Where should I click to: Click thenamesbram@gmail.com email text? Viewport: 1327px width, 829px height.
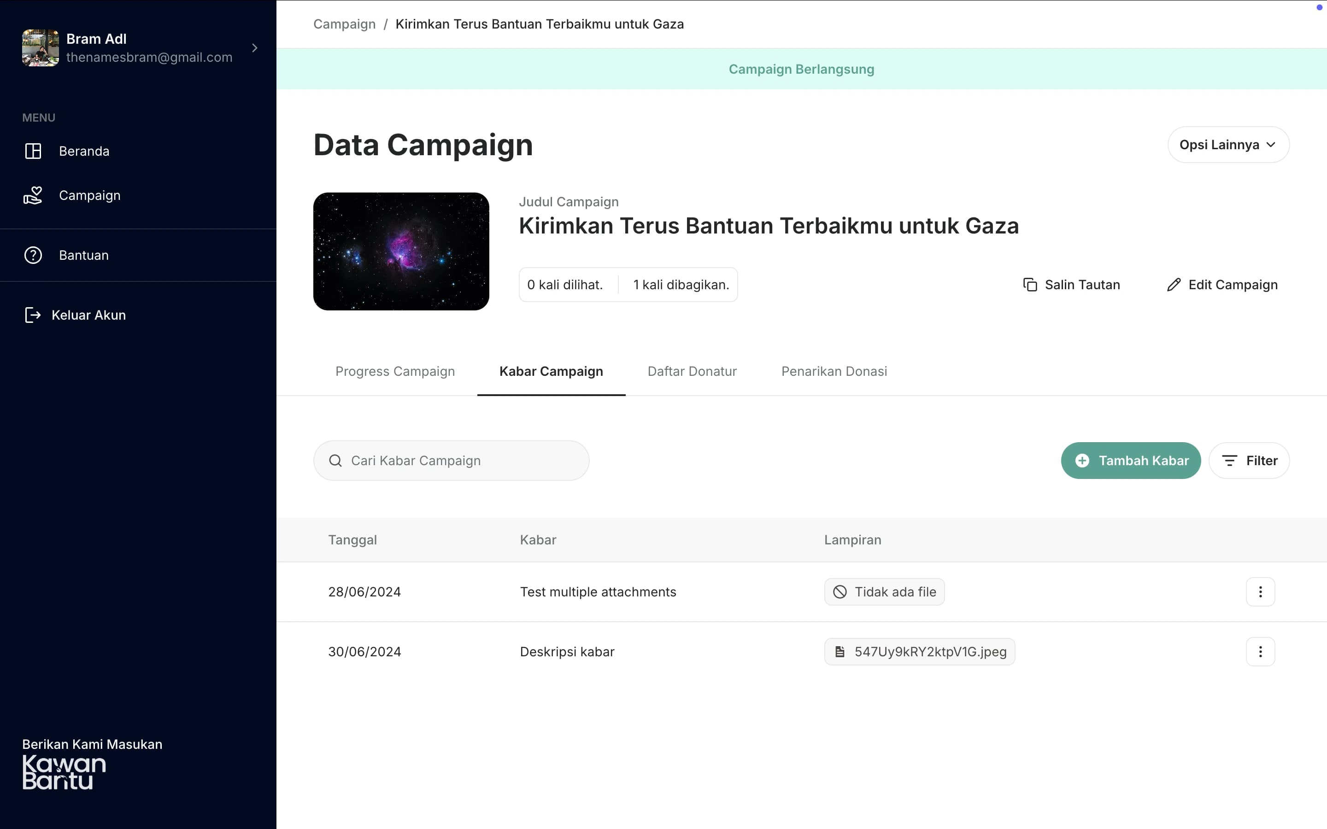point(149,57)
